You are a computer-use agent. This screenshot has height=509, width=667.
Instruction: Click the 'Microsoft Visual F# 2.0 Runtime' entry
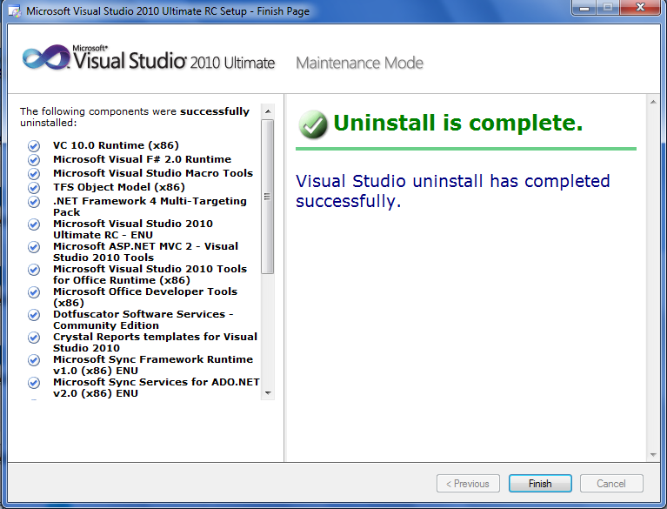pos(142,159)
